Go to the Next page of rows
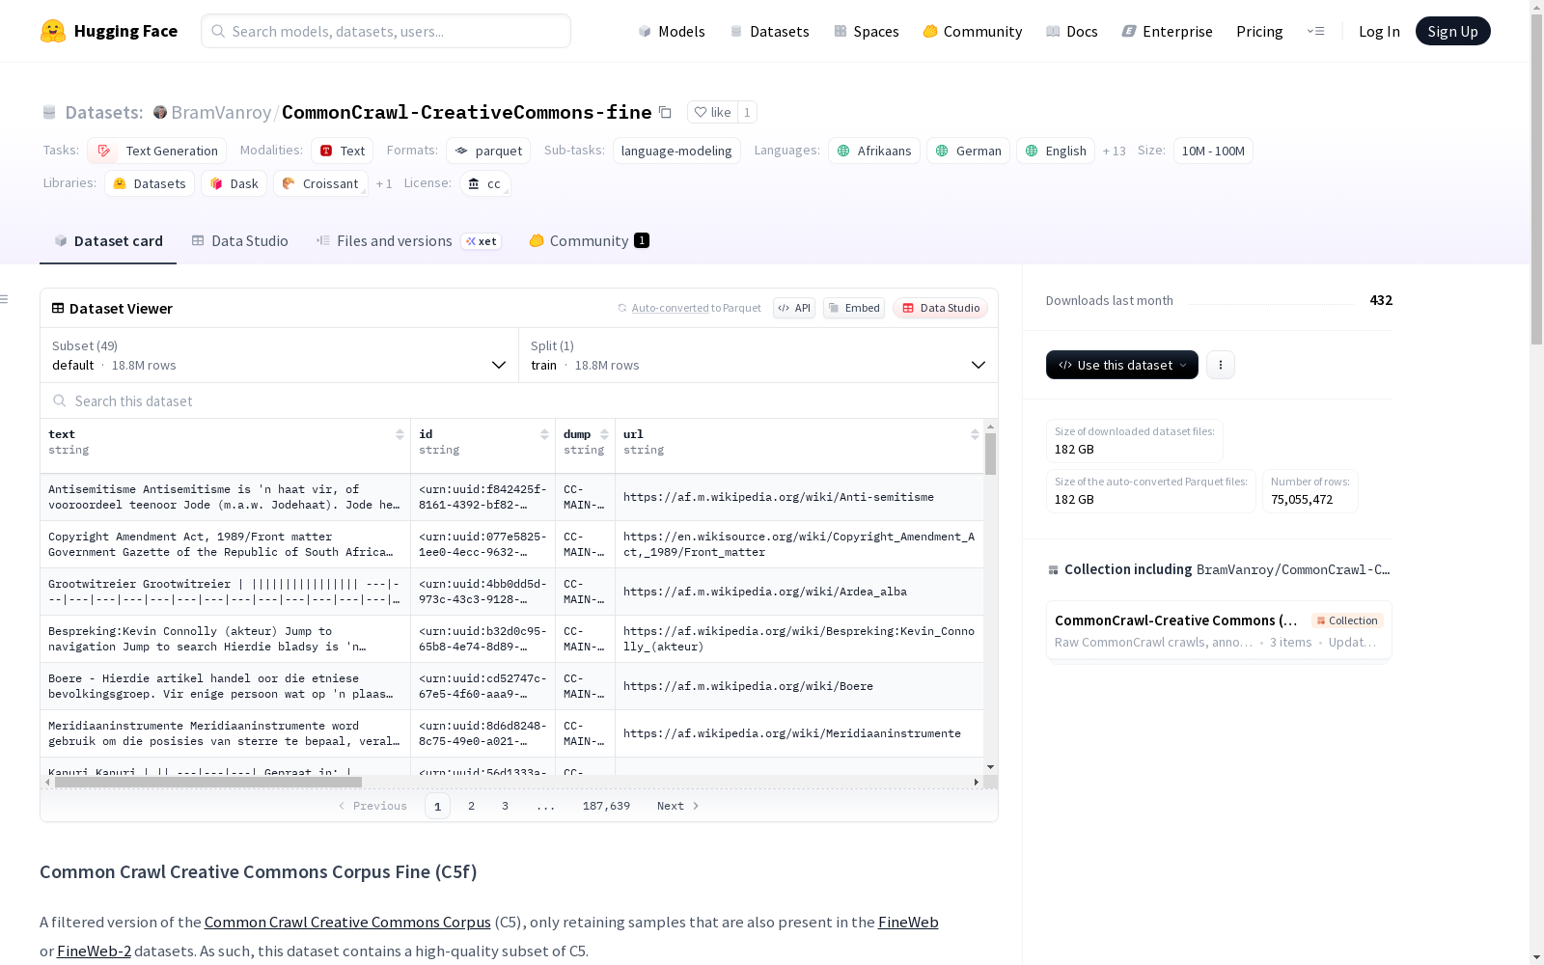The width and height of the screenshot is (1544, 965). 677,806
